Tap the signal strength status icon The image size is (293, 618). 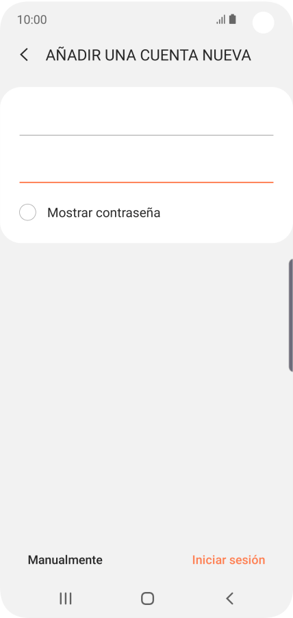pos(221,19)
